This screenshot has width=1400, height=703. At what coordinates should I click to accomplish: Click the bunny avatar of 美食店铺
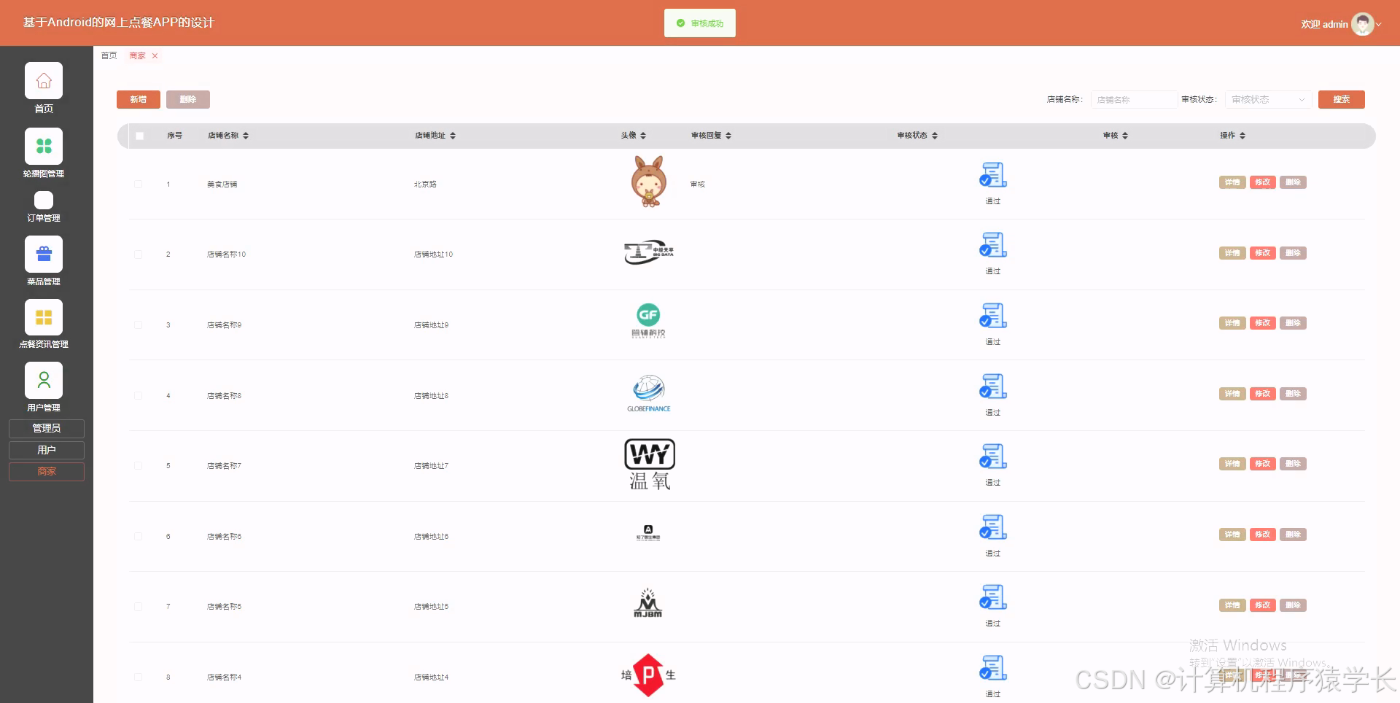[648, 182]
